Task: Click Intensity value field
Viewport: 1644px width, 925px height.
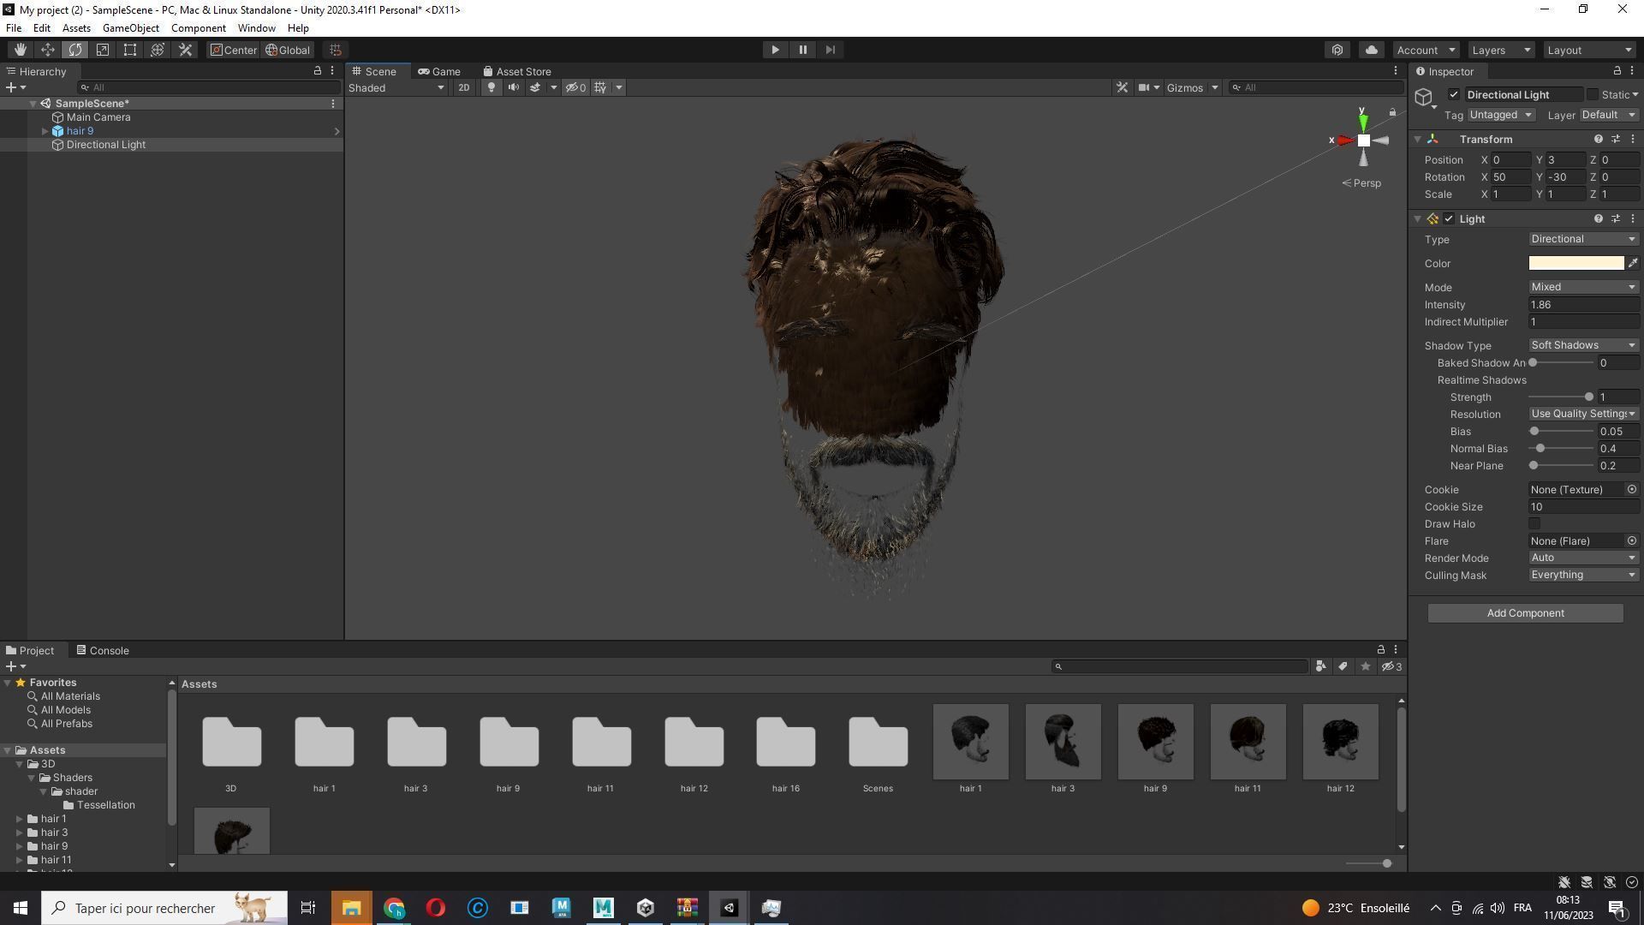Action: pyautogui.click(x=1584, y=305)
